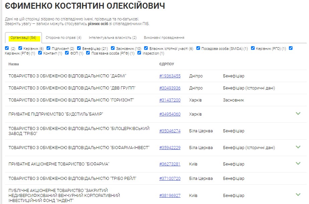The height and width of the screenshot is (204, 309).
Task: Switch to Сторона по справі tab
Action: coord(63,38)
